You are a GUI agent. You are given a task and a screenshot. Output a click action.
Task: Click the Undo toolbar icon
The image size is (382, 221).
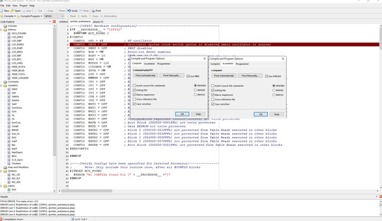pyautogui.click(x=69, y=11)
